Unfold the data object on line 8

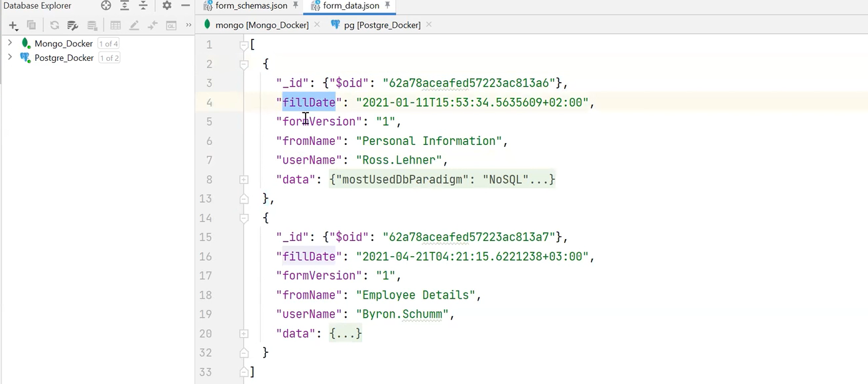[243, 179]
